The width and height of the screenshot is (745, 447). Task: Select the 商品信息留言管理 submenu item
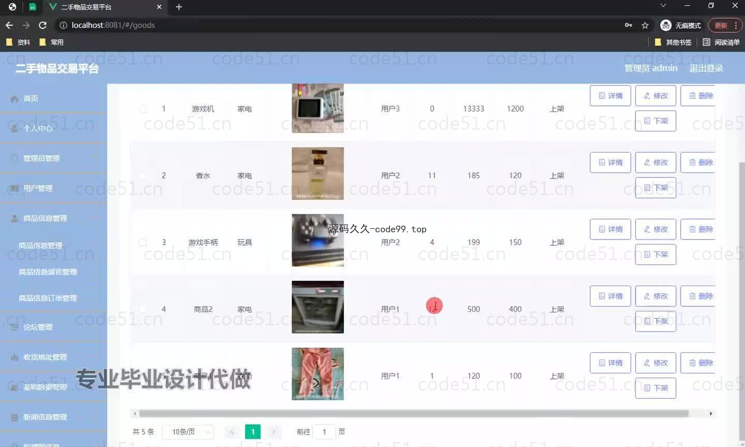click(x=48, y=272)
